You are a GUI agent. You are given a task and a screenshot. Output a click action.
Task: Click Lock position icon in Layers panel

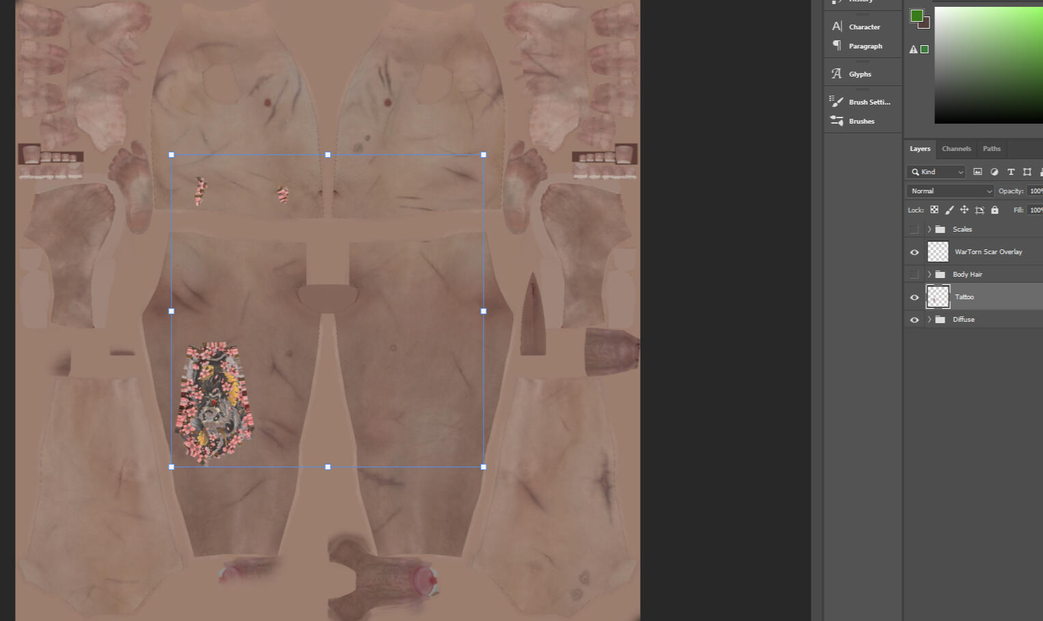[x=964, y=210]
